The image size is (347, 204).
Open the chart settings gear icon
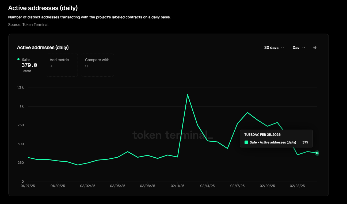tap(315, 47)
